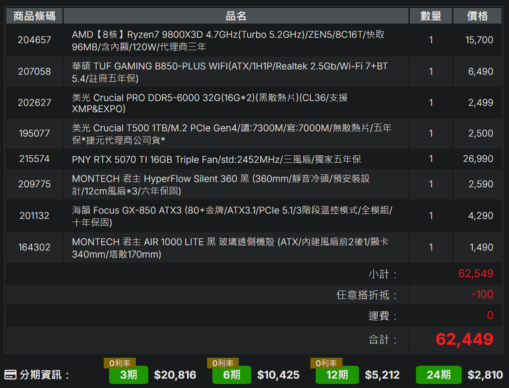Click the price 15,700

coord(479,40)
